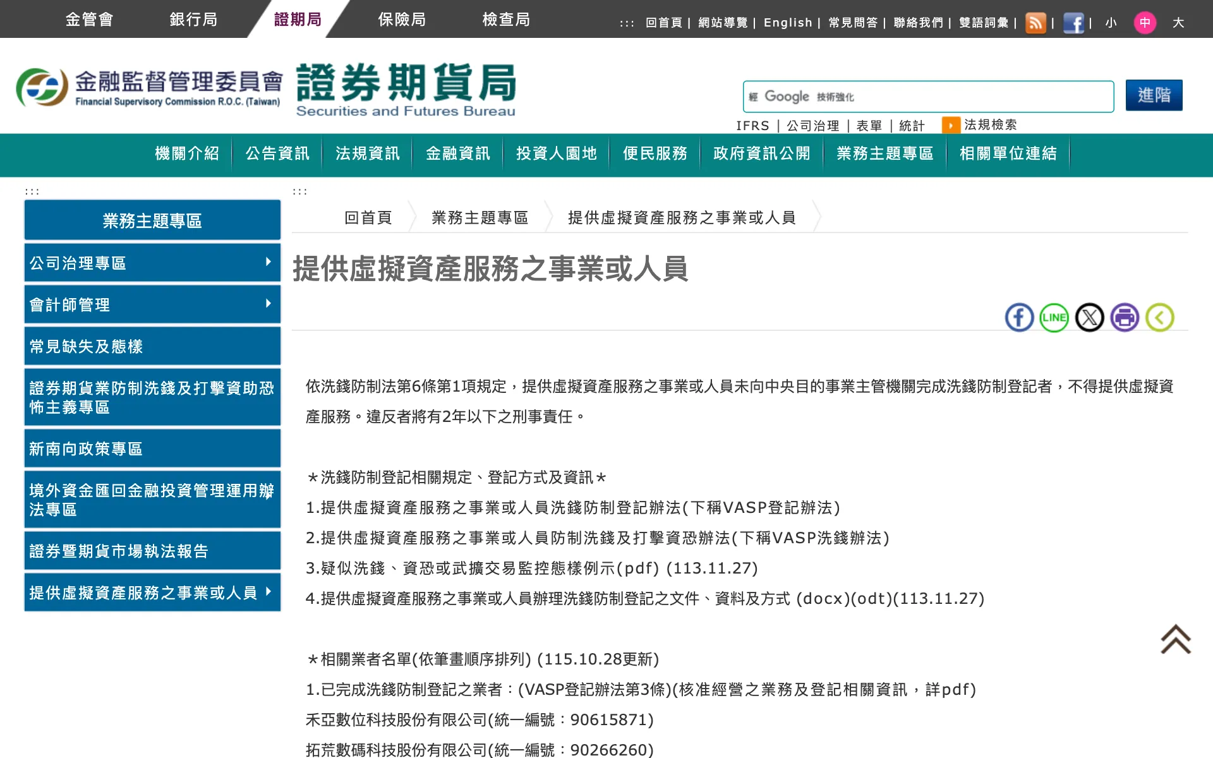Open English version link

[x=788, y=23]
